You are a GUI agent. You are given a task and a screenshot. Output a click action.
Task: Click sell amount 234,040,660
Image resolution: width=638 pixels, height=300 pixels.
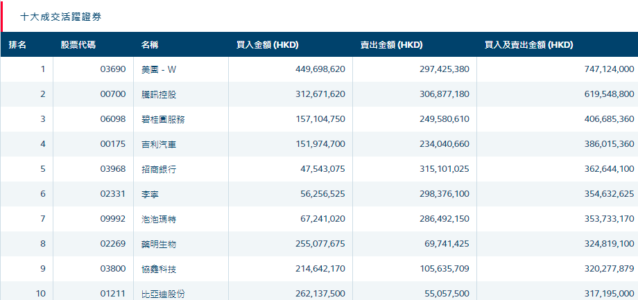tap(445, 144)
